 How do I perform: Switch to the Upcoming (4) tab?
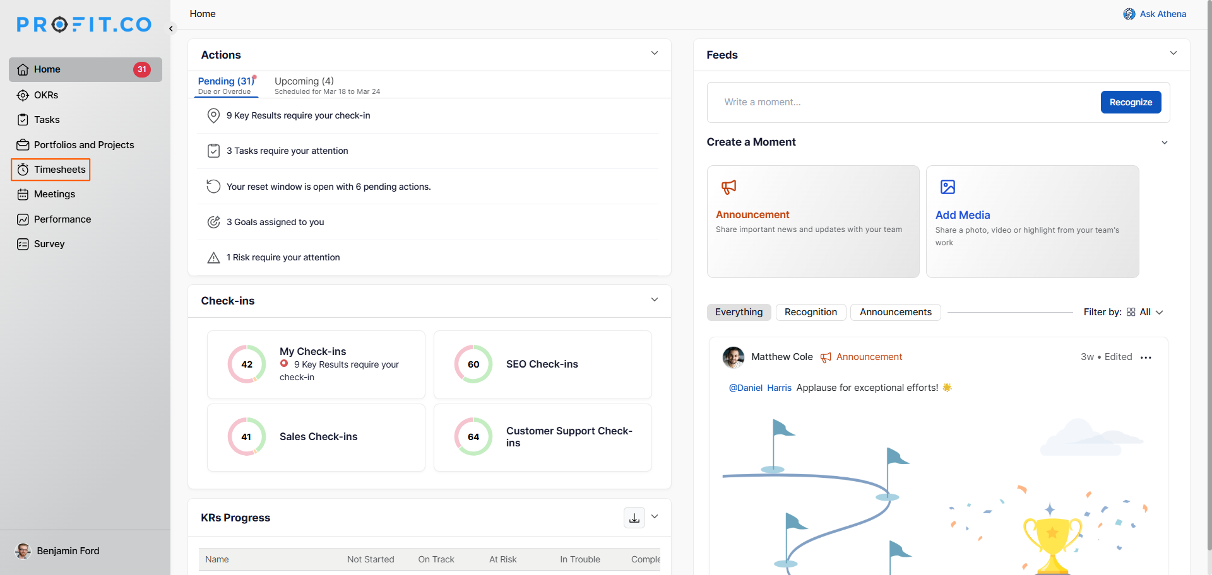pyautogui.click(x=304, y=81)
